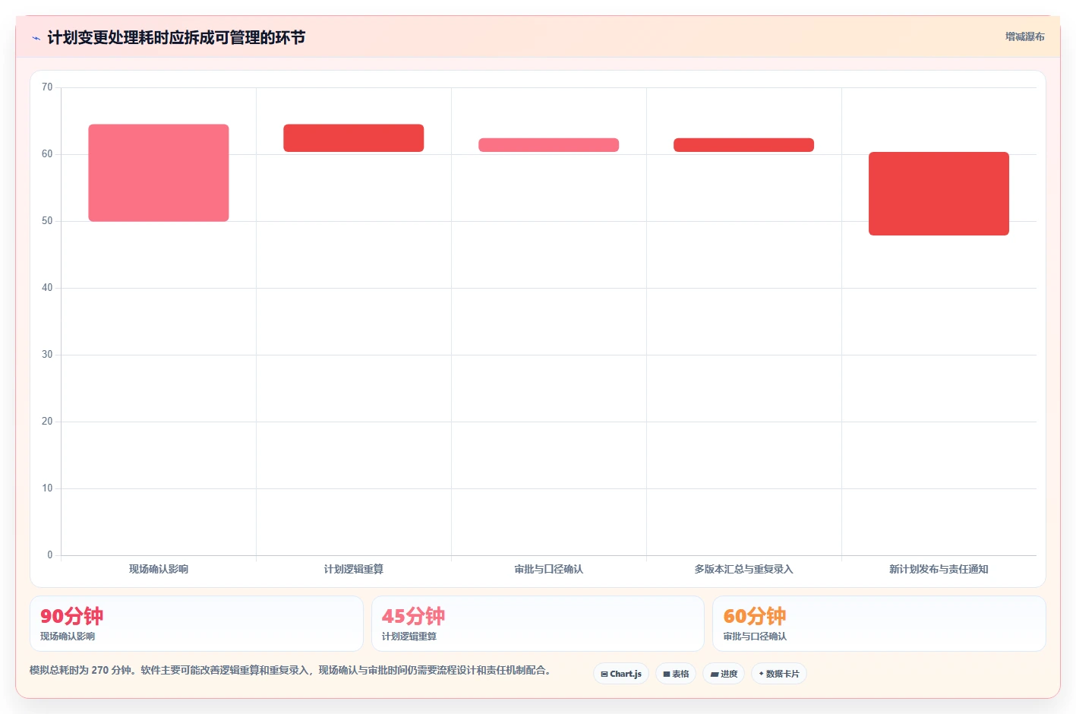
Task: Click y-axis value 70
Action: click(x=47, y=87)
